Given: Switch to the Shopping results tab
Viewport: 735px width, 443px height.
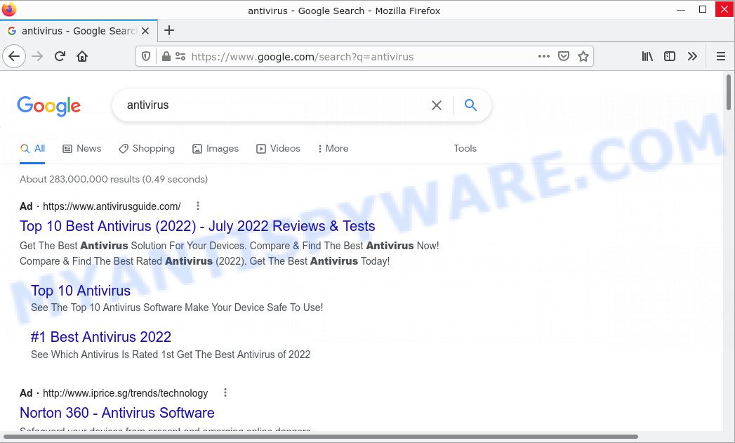Looking at the screenshot, I should [x=147, y=149].
